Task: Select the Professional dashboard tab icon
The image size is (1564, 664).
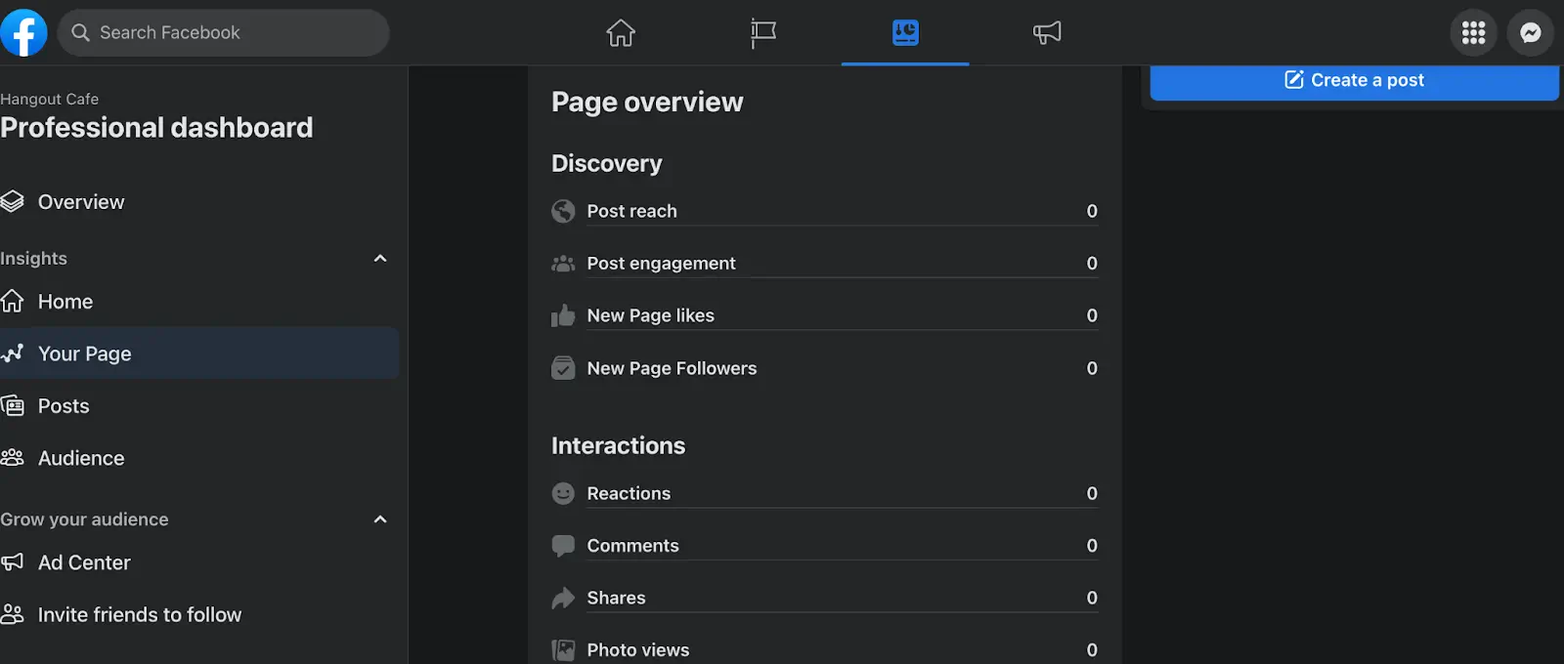Action: tap(905, 32)
